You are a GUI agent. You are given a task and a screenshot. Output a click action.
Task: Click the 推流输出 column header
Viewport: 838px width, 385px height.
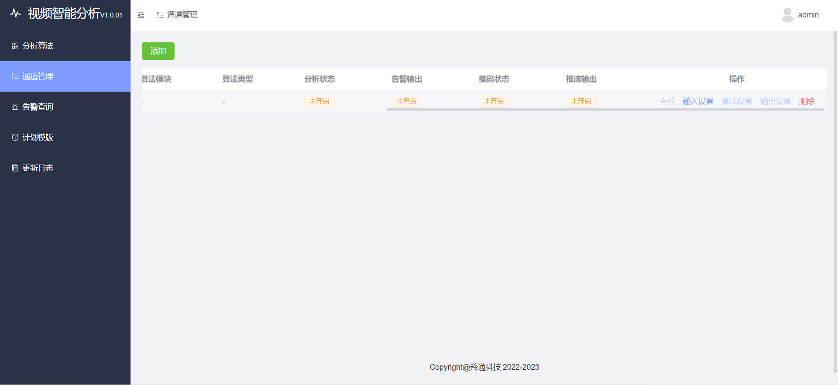(x=581, y=79)
